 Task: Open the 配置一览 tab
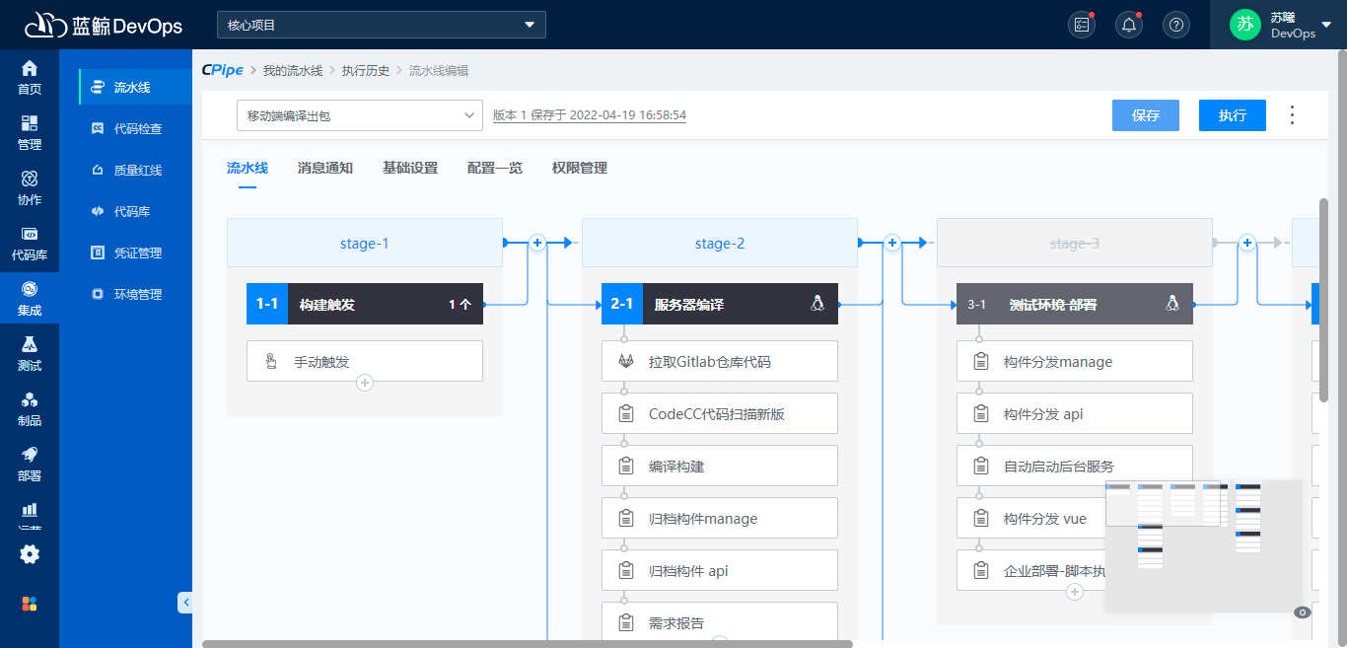tap(494, 168)
